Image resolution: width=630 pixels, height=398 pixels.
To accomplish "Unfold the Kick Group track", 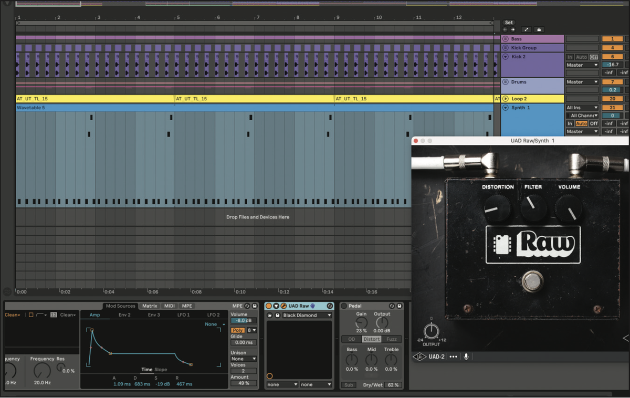I will (506, 48).
